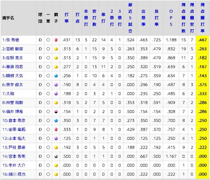The width and height of the screenshot is (210, 180).
Task: Click the purple condition icon for 大和
Action: 56,94
